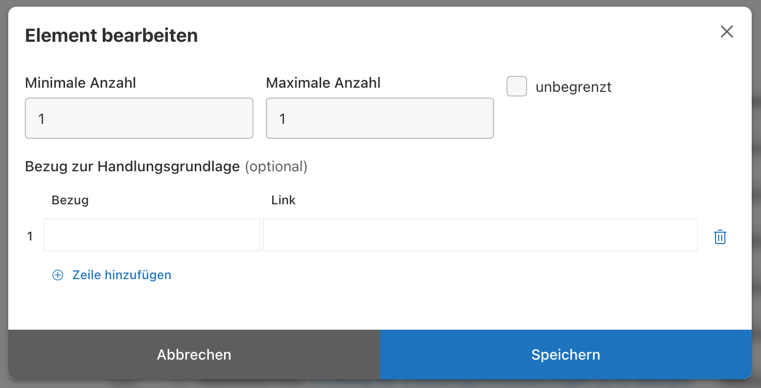Click the Bezug column header
The width and height of the screenshot is (761, 388).
point(70,200)
